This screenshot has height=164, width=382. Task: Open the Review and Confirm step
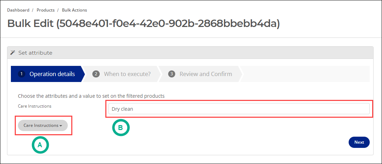(x=200, y=74)
